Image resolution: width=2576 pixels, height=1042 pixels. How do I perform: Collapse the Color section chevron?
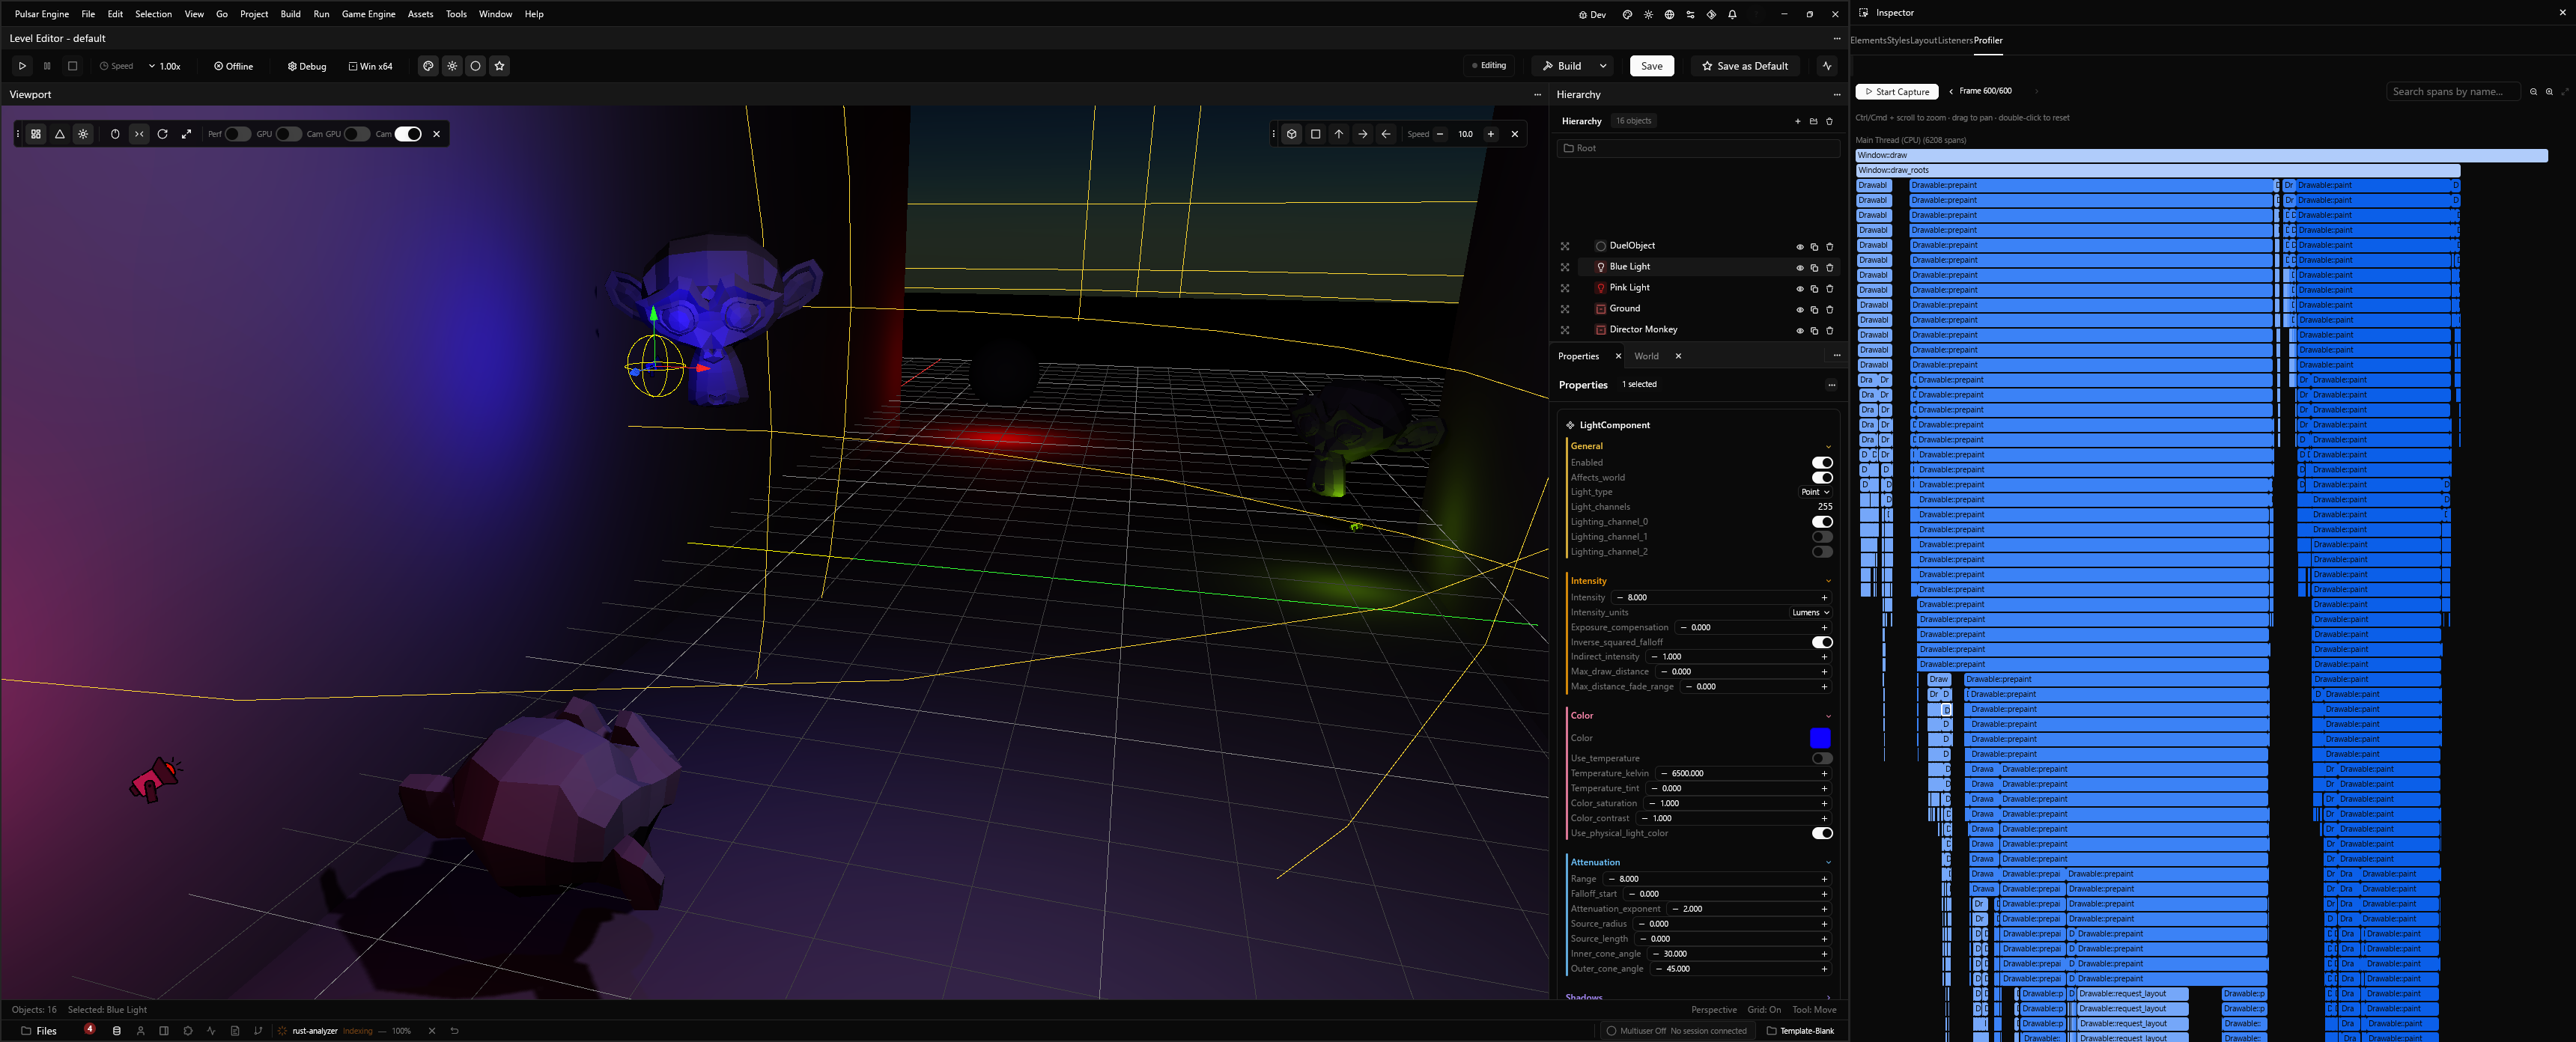[x=1829, y=716]
